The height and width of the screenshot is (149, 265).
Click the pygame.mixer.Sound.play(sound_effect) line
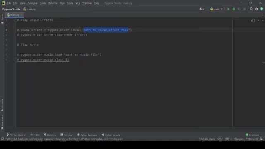52,35
